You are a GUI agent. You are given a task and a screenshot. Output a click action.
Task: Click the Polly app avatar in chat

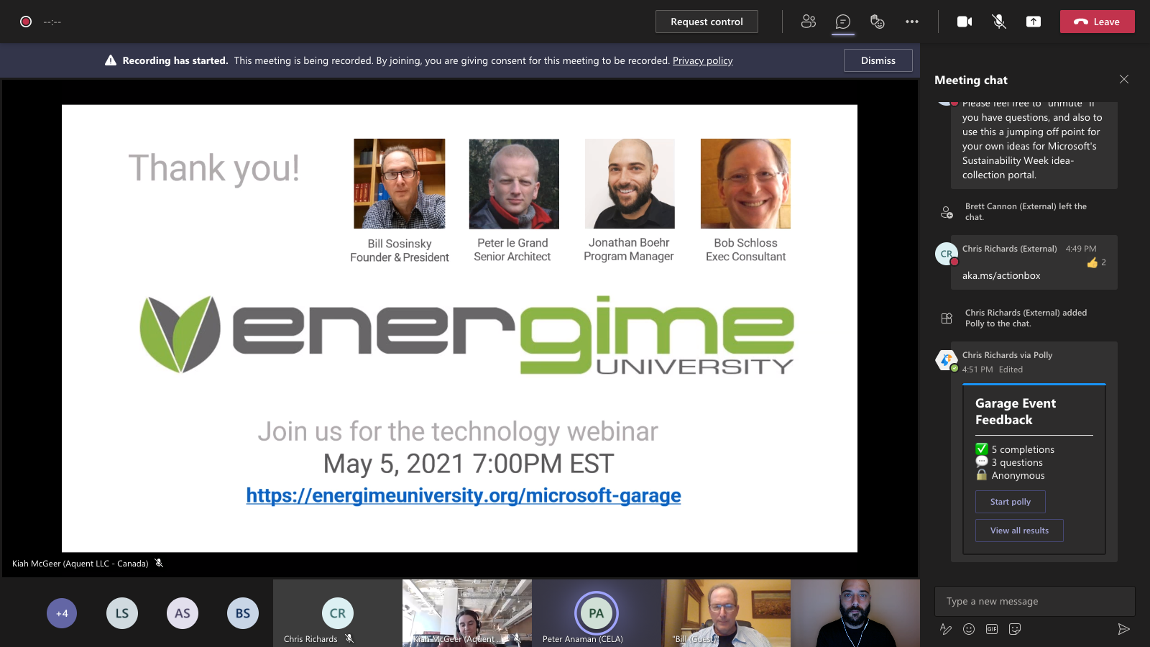click(x=947, y=360)
